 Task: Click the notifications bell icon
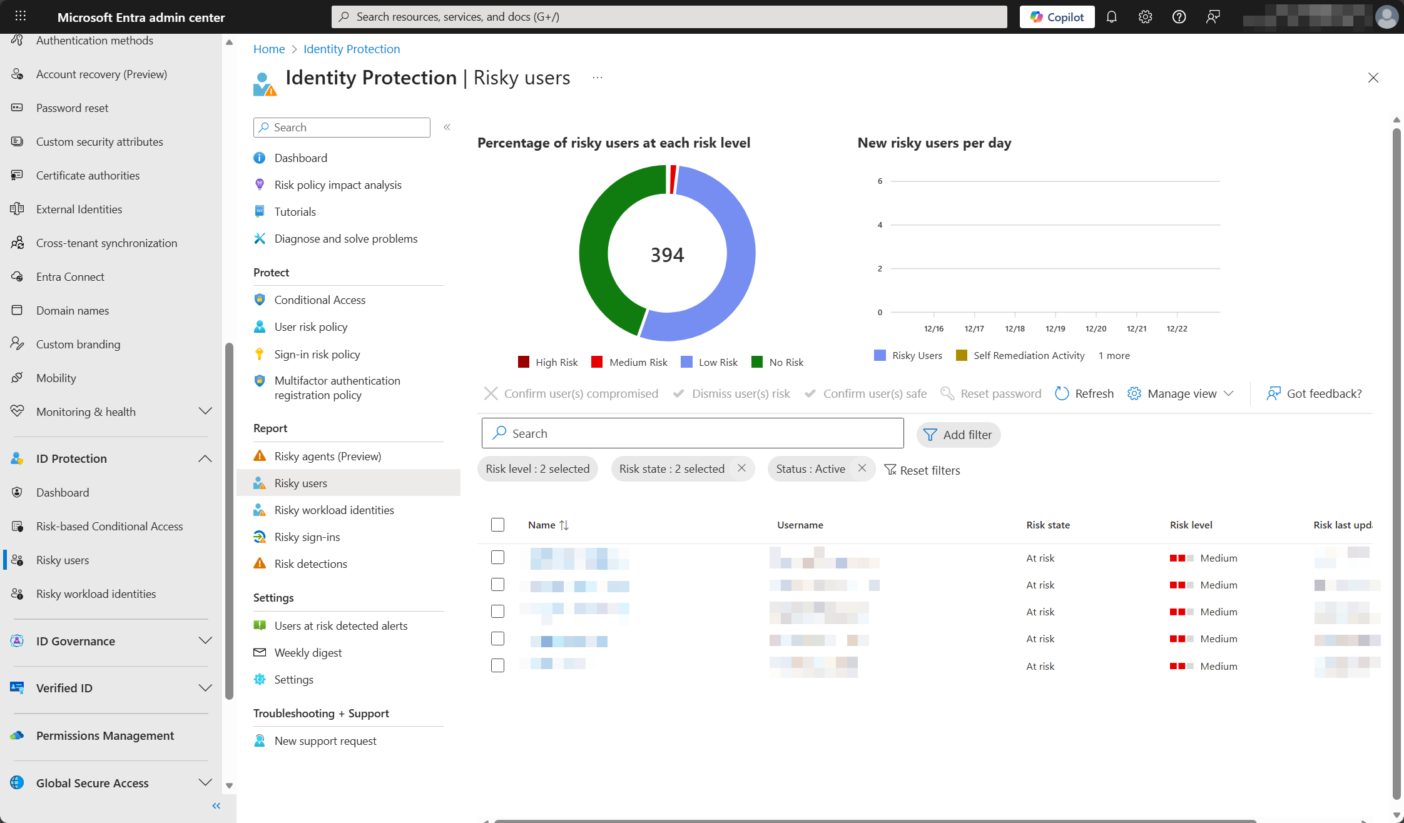(x=1111, y=17)
